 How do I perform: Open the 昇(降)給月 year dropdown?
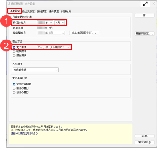[45, 23]
